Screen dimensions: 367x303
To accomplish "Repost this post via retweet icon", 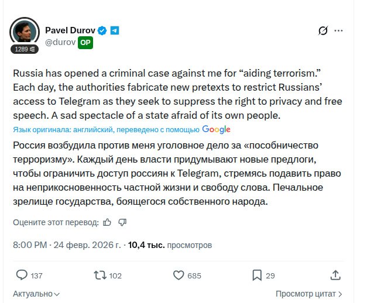I will click(101, 275).
